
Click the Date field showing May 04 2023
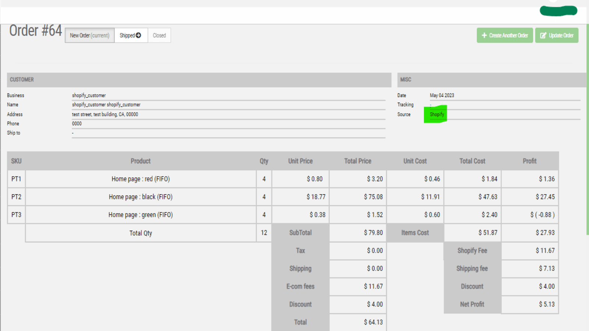click(x=442, y=95)
